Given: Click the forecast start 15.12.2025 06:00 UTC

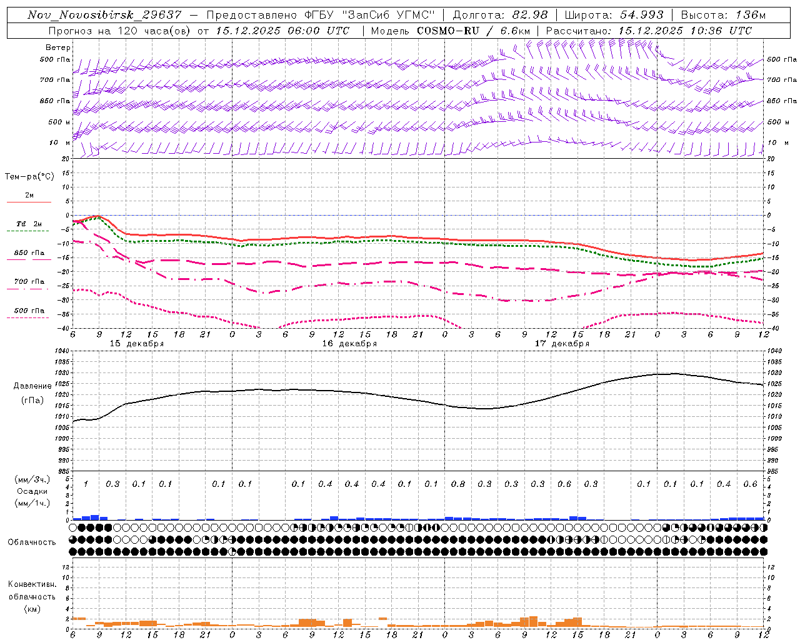Looking at the screenshot, I should click(282, 31).
